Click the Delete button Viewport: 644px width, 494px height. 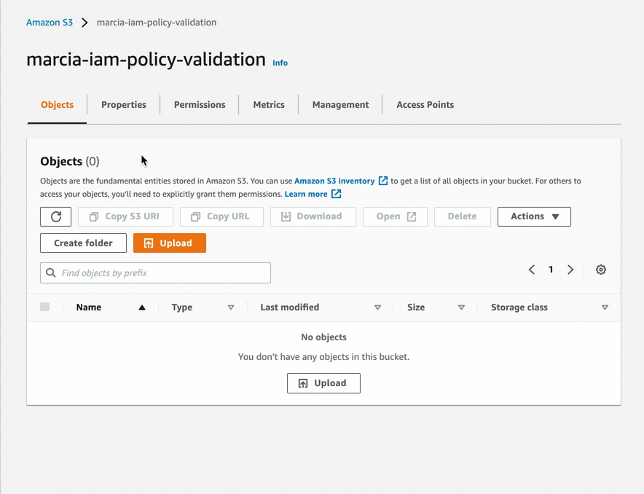coord(463,216)
